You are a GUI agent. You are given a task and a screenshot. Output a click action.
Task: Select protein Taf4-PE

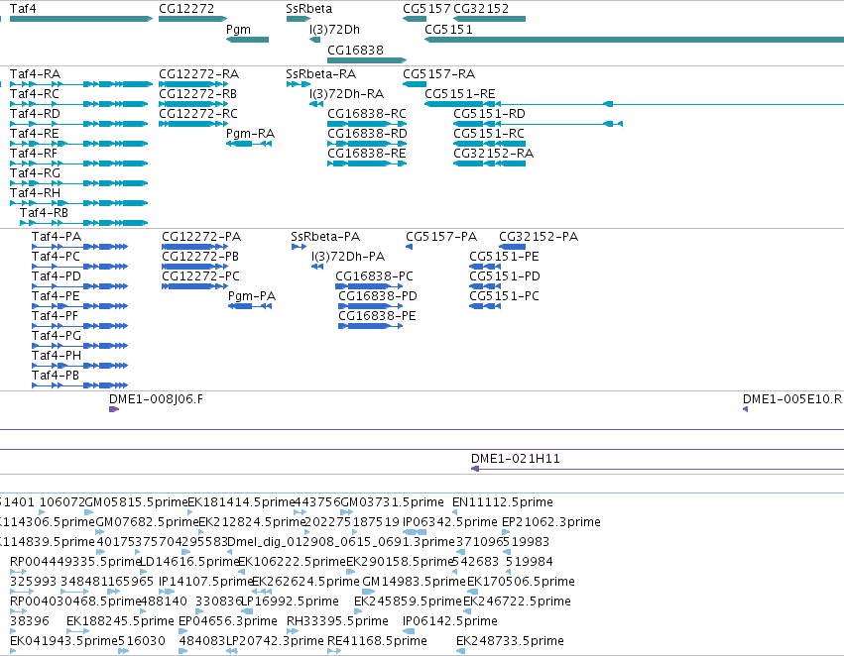pos(79,306)
